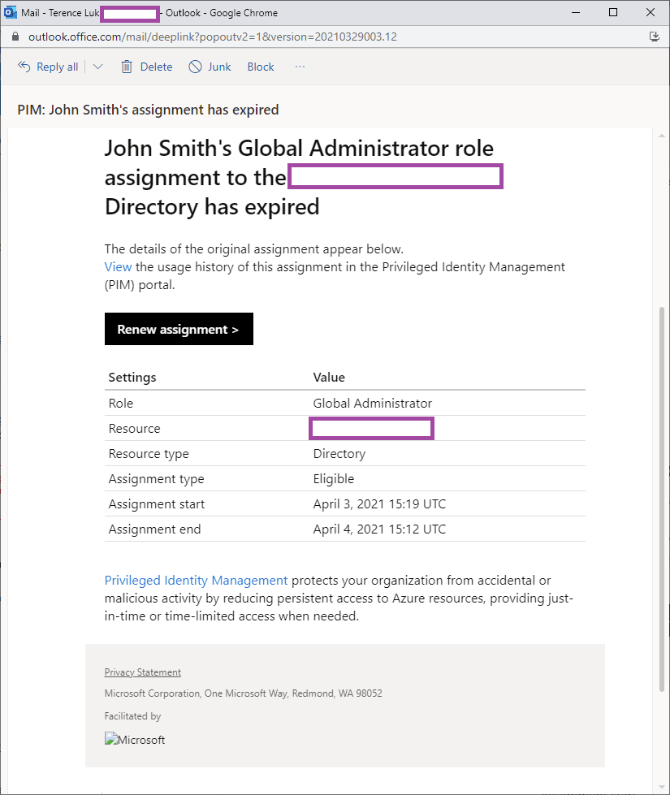The height and width of the screenshot is (795, 670).
Task: Select the Global Administrator role value
Action: pyautogui.click(x=373, y=403)
